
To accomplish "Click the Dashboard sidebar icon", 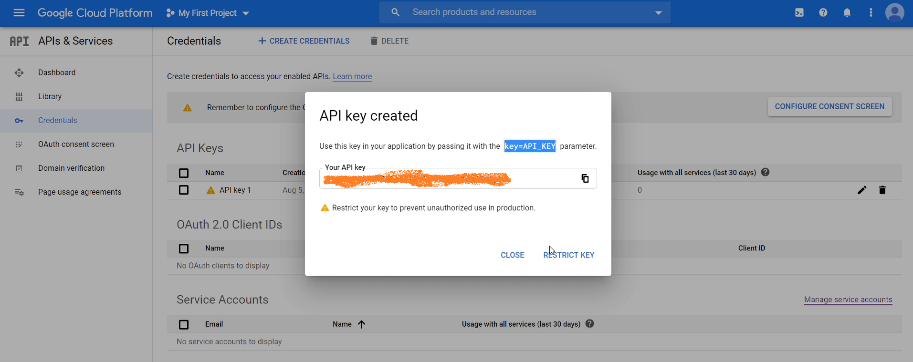I will (19, 72).
